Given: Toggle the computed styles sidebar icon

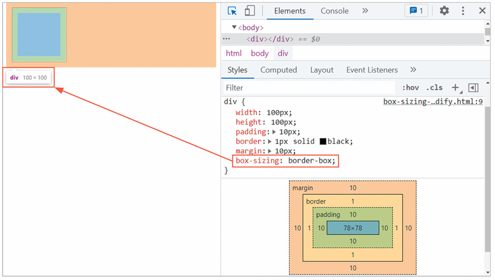Looking at the screenshot, I should point(473,88).
